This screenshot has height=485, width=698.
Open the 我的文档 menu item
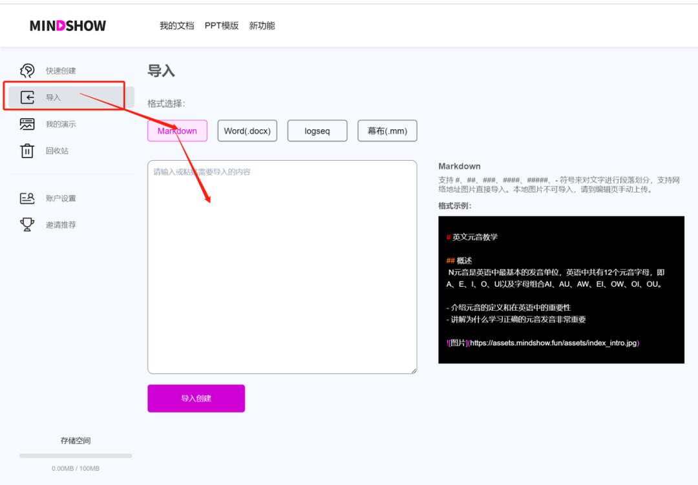point(176,25)
